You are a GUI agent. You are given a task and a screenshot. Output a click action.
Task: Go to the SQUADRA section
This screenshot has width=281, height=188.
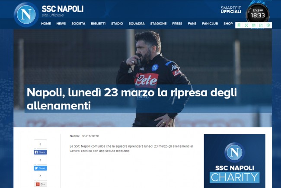pos(137,24)
